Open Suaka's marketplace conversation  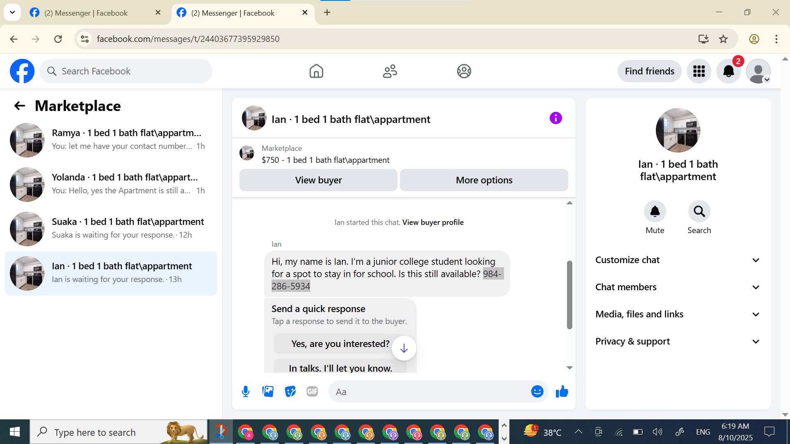(111, 228)
